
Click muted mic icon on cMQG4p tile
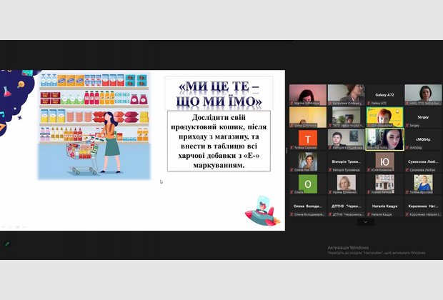point(407,148)
